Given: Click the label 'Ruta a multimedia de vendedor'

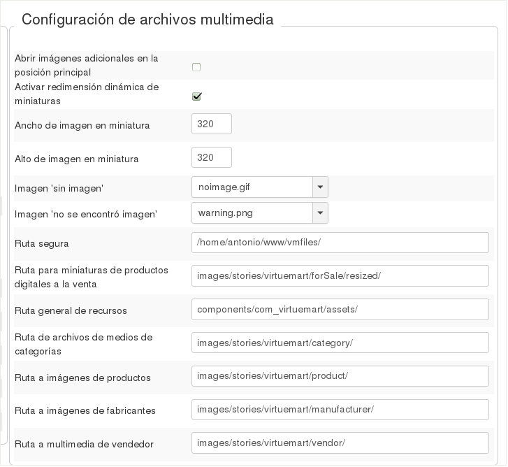Looking at the screenshot, I should 85,444.
